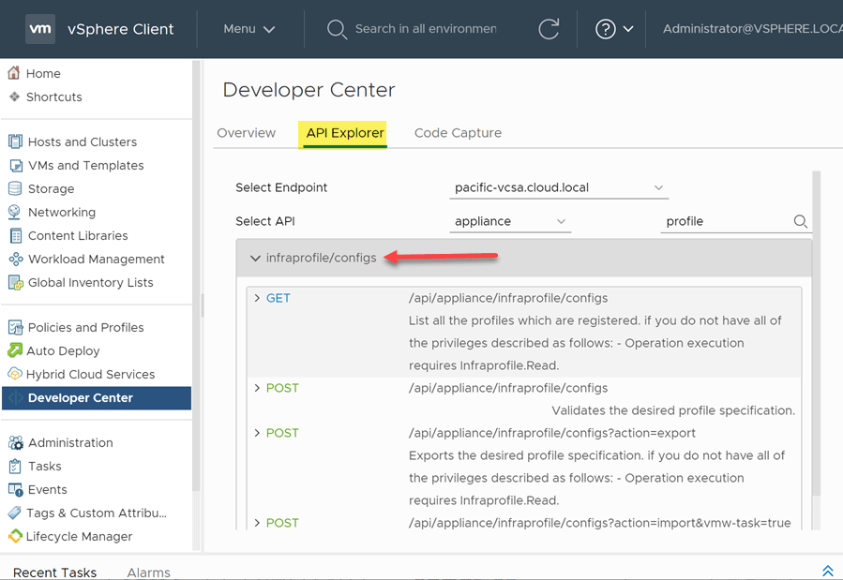Click the Auto Deploy green arrow icon
Viewport: 843px width, 580px height.
pos(14,350)
